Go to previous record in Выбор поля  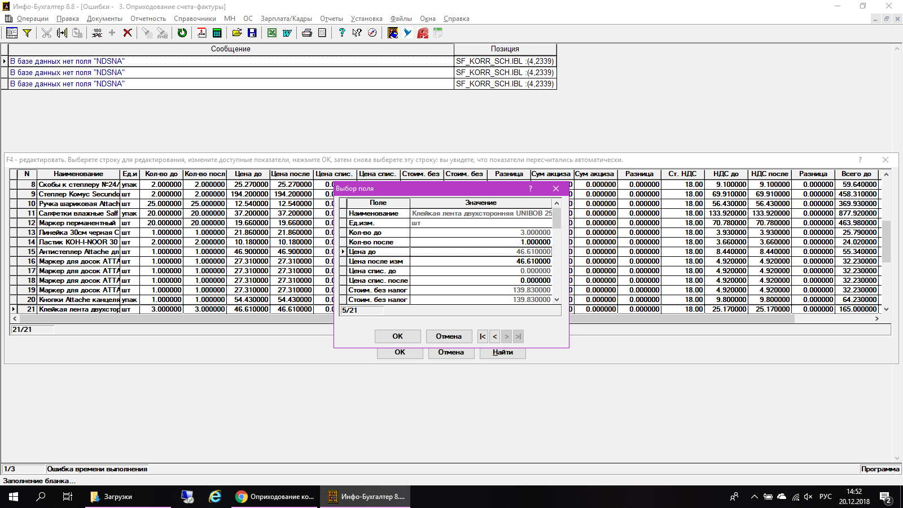tap(494, 336)
